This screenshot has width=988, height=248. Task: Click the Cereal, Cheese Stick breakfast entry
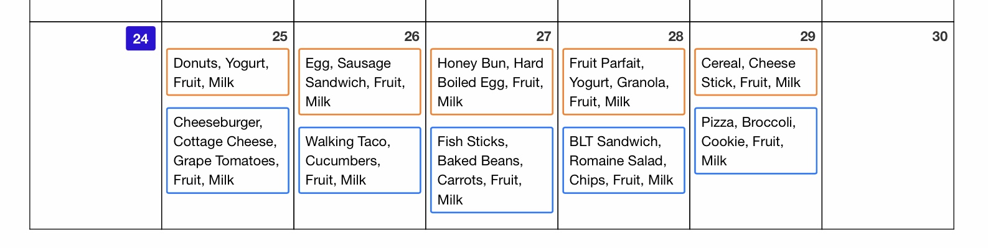(756, 72)
